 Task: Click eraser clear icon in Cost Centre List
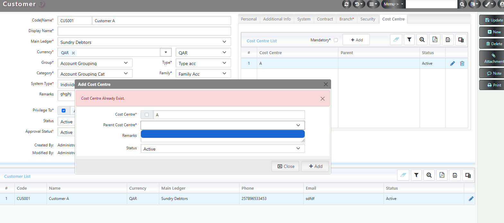coord(396,40)
